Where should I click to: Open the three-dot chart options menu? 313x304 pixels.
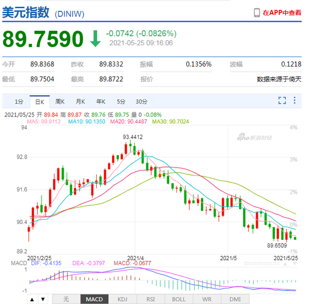pos(294,100)
